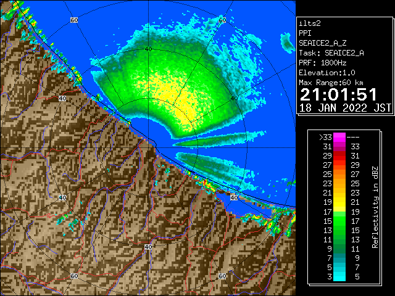Viewport: 395px width, 296px height.
Task: Select the 'Elevation:1.0' readout
Action: click(327, 73)
